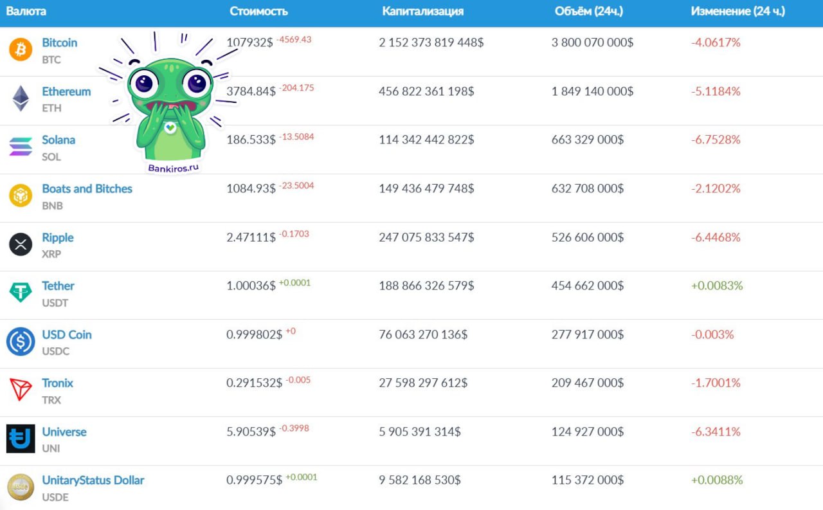Click the blue USD Coin logo icon
This screenshot has width=823, height=510.
click(x=21, y=342)
